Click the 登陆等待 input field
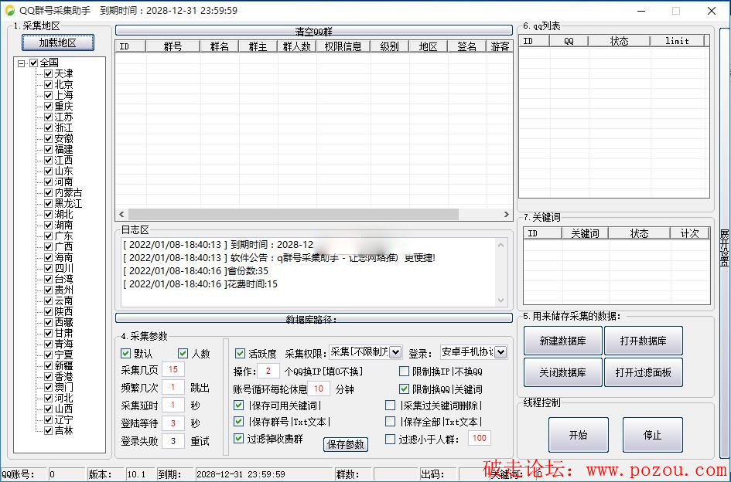Screen dimensions: 731x482 [173, 423]
